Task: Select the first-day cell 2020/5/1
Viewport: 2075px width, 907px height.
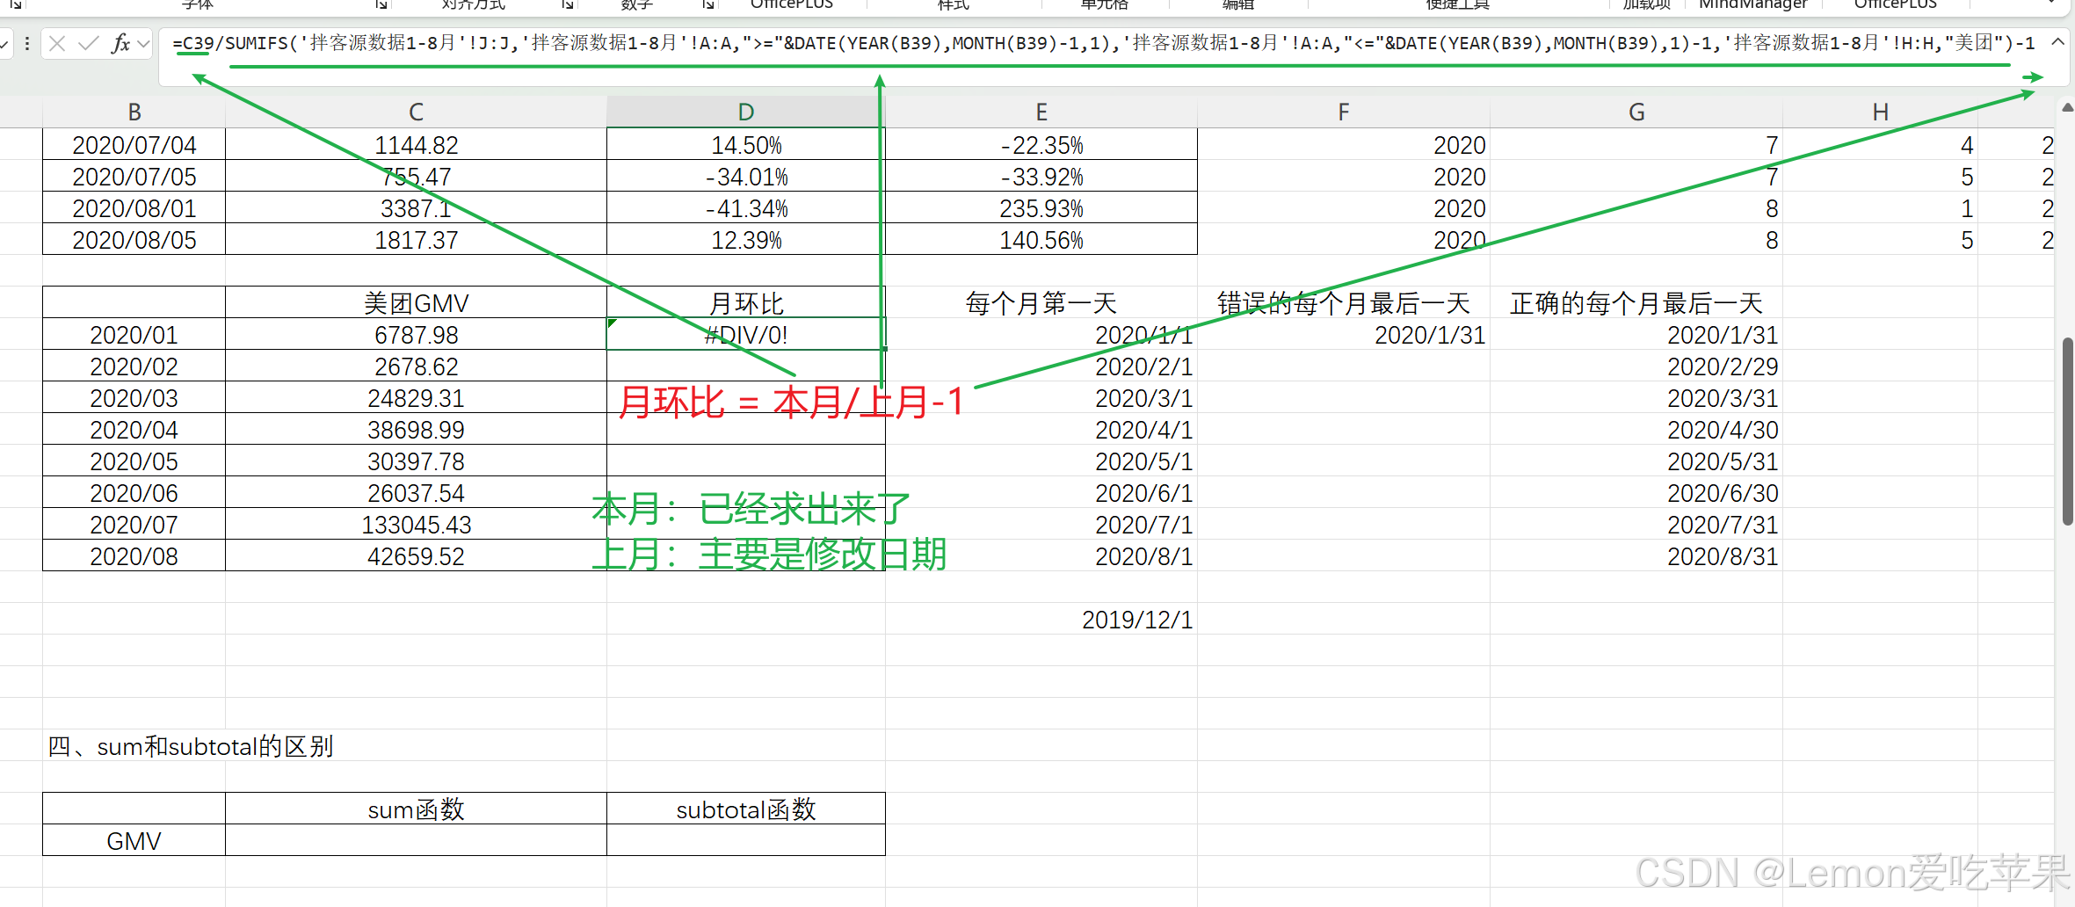Action: pos(1041,461)
